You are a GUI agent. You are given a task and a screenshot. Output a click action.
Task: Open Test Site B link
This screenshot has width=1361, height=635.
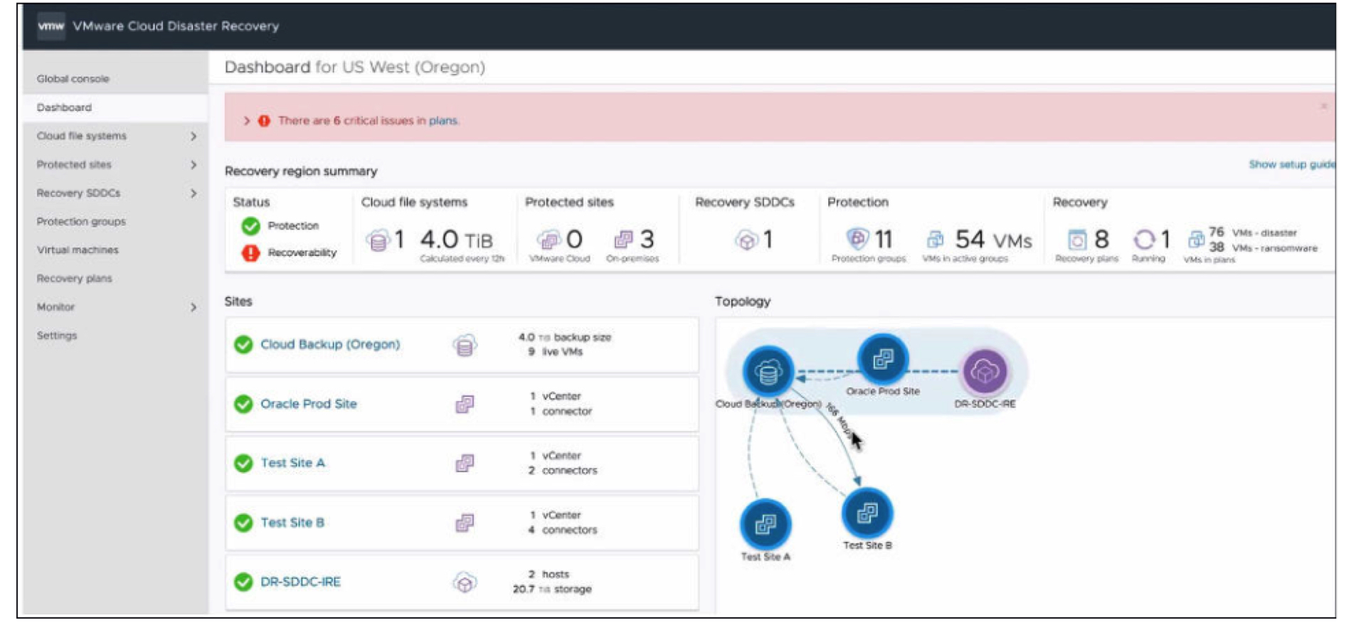click(292, 523)
